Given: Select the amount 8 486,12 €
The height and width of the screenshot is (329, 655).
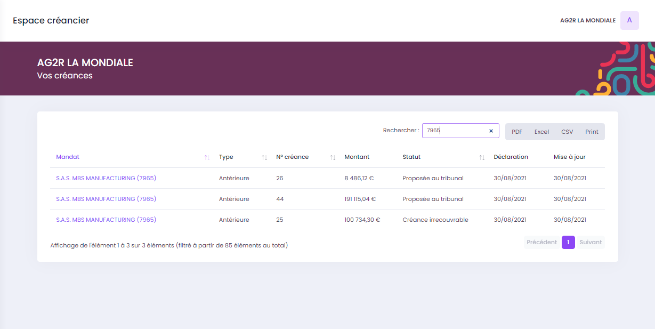Looking at the screenshot, I should (x=360, y=178).
